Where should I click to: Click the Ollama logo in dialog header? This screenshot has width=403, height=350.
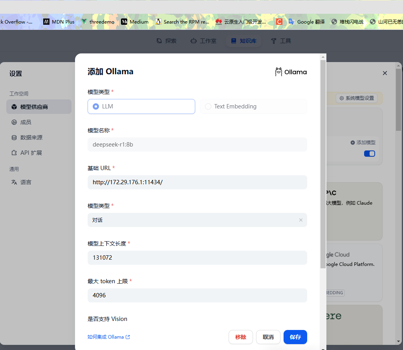[x=291, y=72]
